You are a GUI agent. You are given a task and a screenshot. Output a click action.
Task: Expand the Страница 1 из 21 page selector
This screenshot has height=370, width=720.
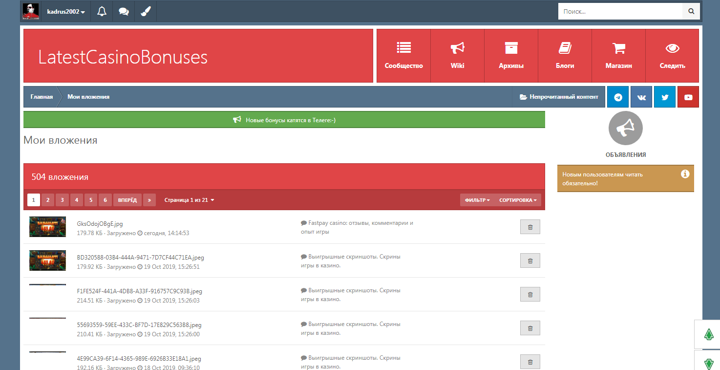pyautogui.click(x=189, y=200)
